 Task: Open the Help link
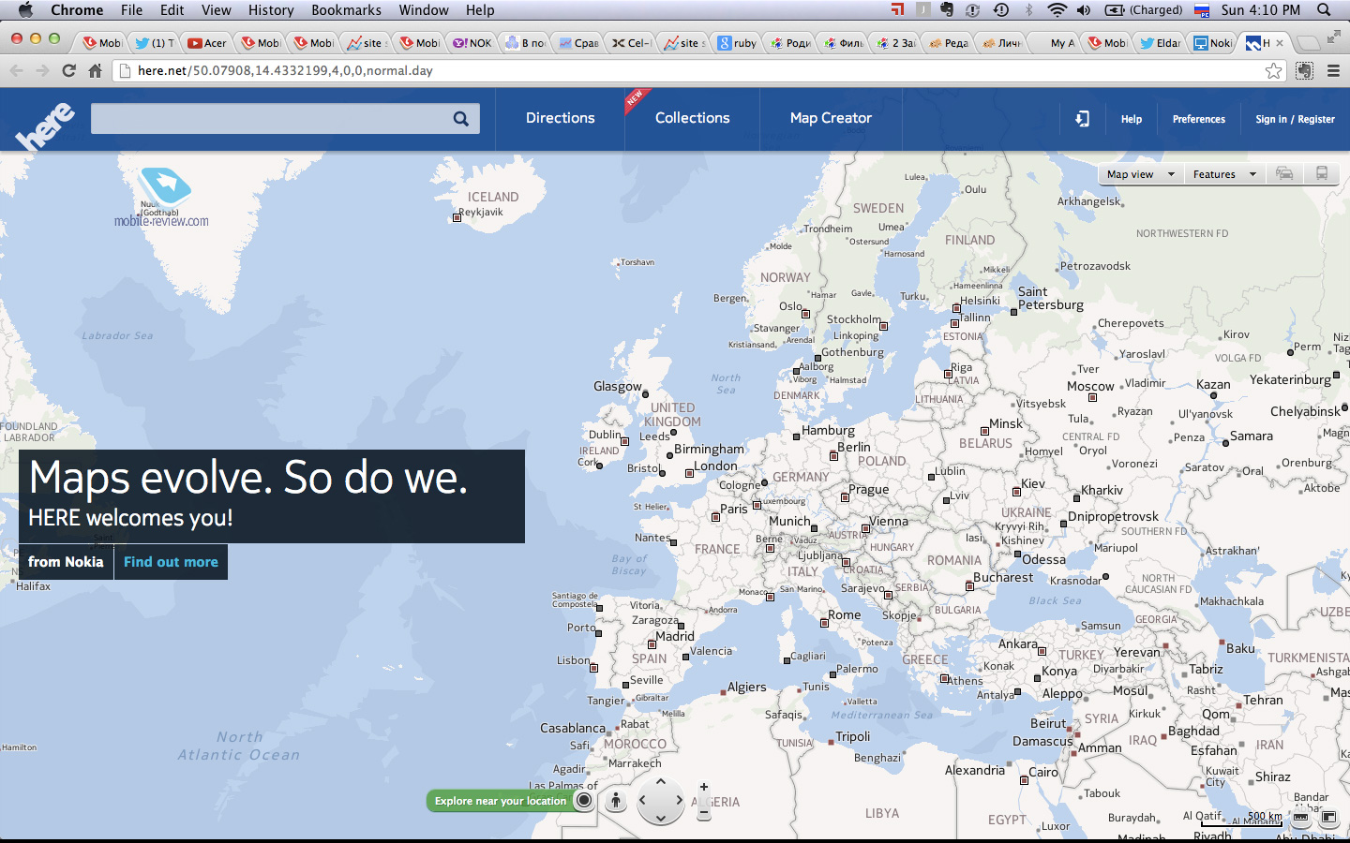coord(1132,119)
